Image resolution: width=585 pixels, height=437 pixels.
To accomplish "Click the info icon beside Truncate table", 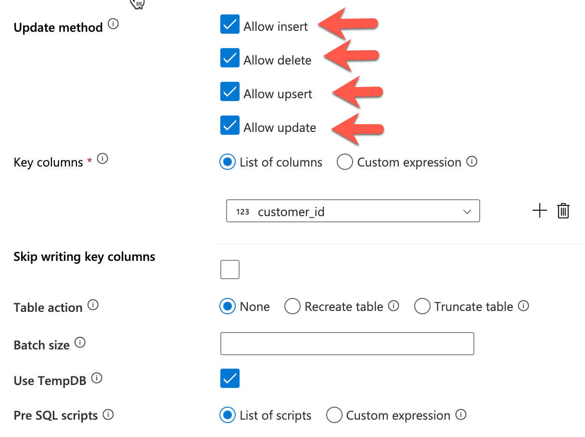I will (x=524, y=306).
